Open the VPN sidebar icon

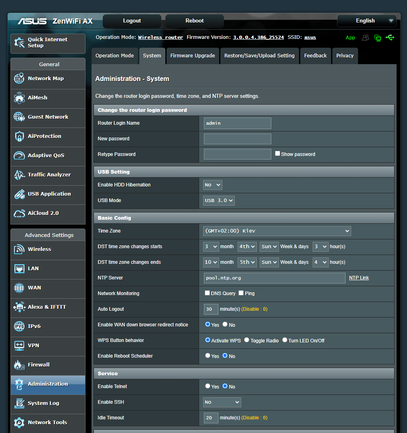pos(19,346)
